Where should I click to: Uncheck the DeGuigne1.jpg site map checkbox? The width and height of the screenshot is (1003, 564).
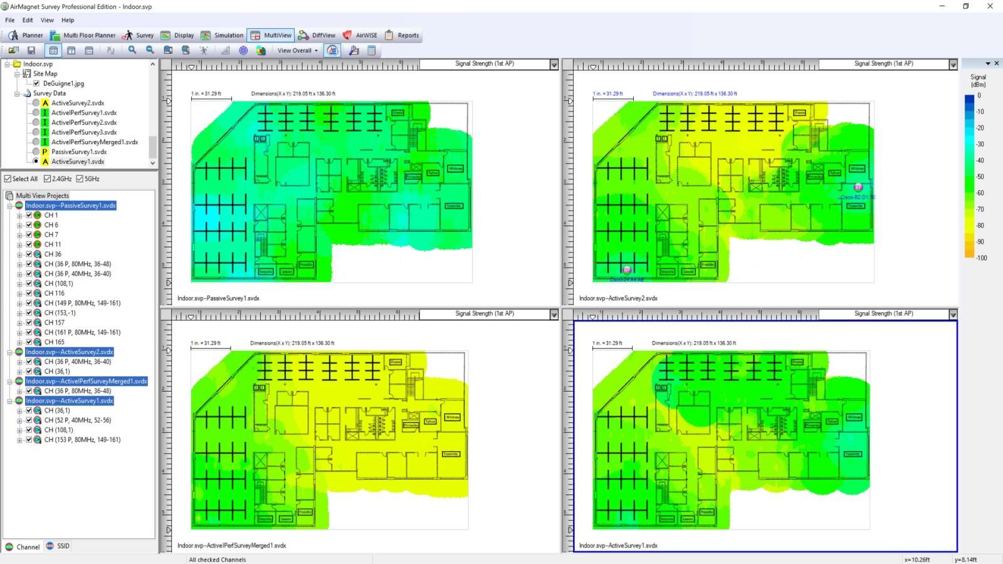[x=36, y=83]
